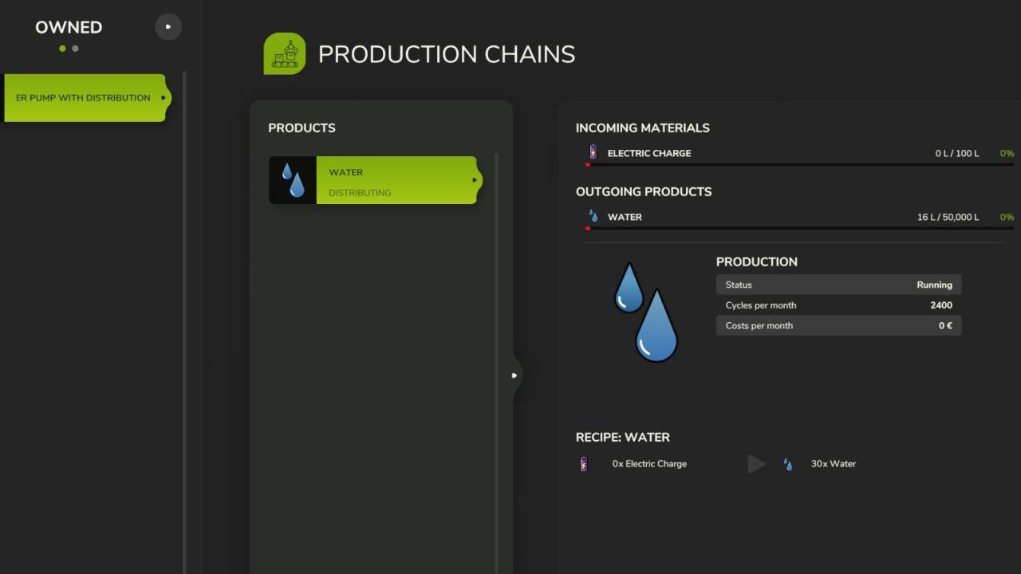
Task: Click the Cycles per month row
Action: pos(838,305)
